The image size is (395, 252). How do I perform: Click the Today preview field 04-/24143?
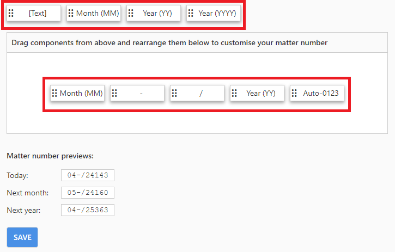click(88, 175)
